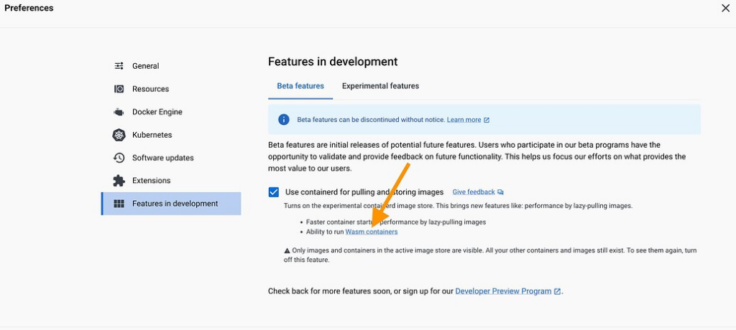This screenshot has width=736, height=330.
Task: Open the Learn more link
Action: tap(464, 120)
